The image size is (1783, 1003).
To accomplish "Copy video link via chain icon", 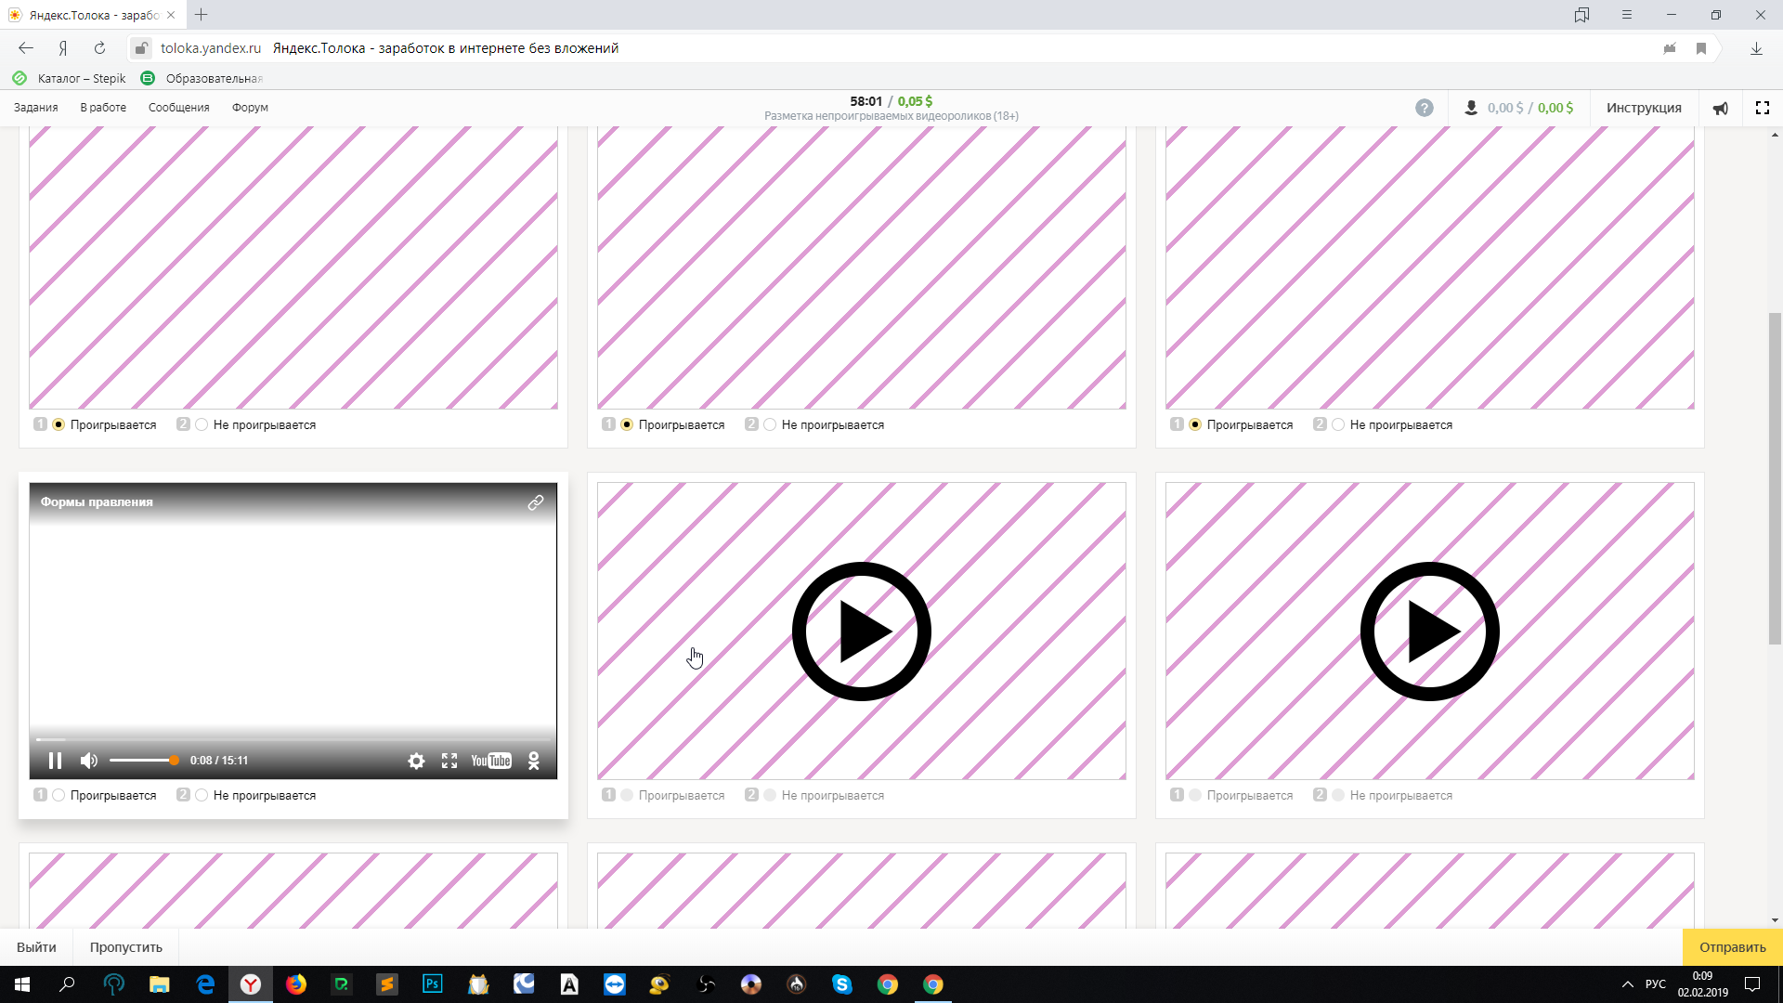I will click(536, 502).
